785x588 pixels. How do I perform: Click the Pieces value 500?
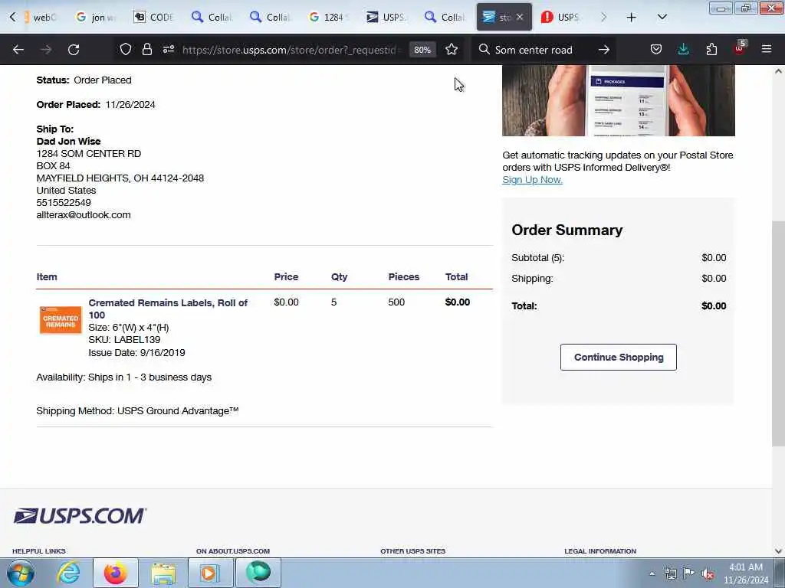pos(396,302)
